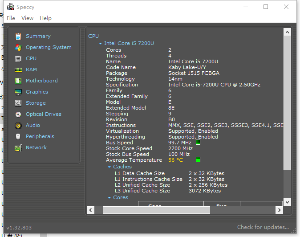Open the Operating System section icon
The height and width of the screenshot is (237, 300).
point(18,47)
